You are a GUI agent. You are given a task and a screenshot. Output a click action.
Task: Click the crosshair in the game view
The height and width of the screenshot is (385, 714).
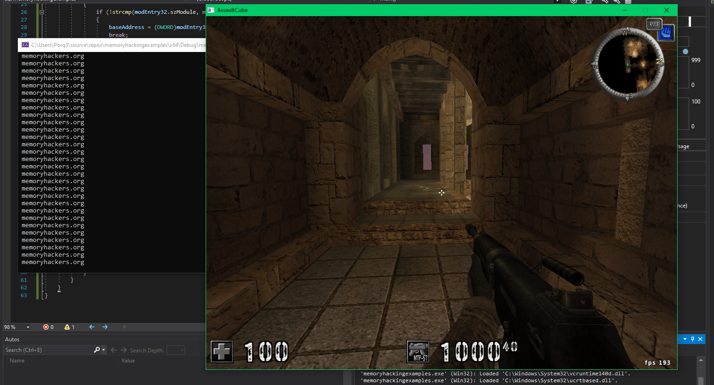[442, 193]
